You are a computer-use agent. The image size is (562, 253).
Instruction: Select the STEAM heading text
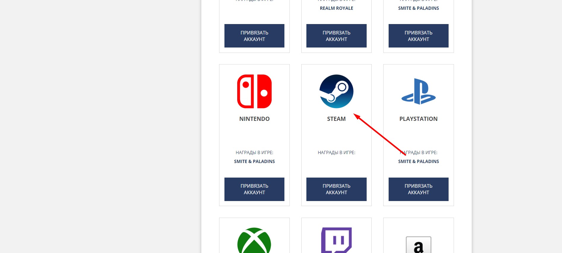pyautogui.click(x=336, y=119)
